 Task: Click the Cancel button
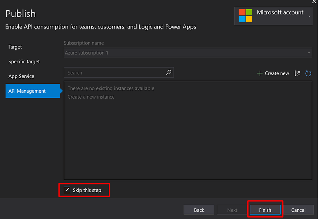298,210
